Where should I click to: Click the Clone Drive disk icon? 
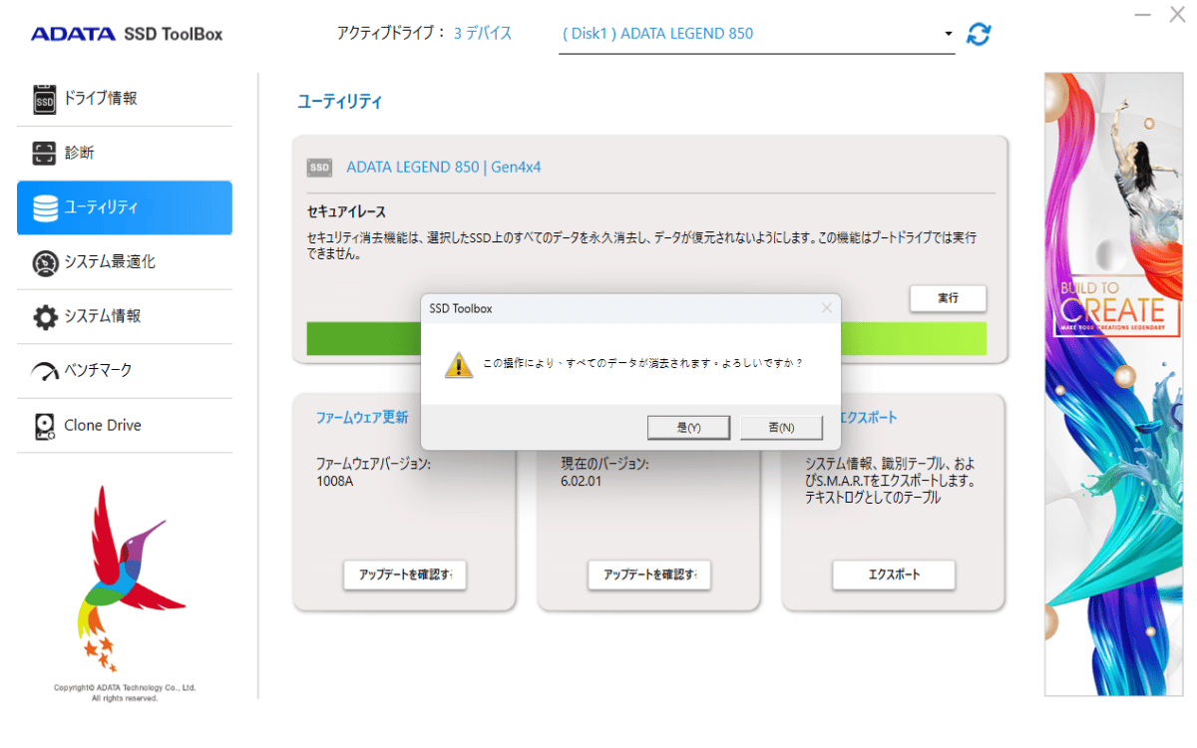coord(45,426)
